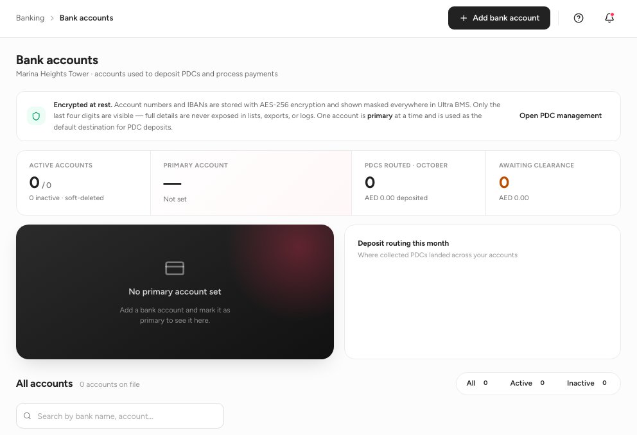
Task: Add a new bank account
Action: coord(499,18)
